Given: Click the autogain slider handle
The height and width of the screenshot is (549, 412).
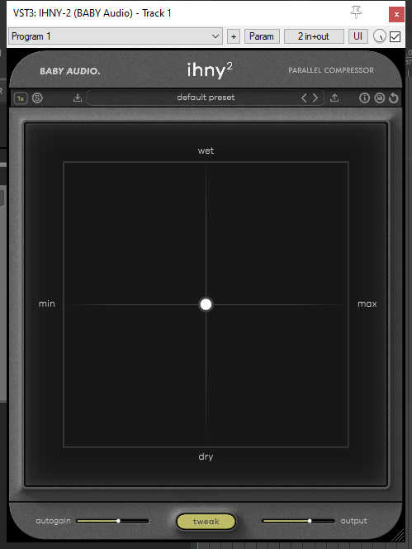Looking at the screenshot, I should [x=119, y=521].
